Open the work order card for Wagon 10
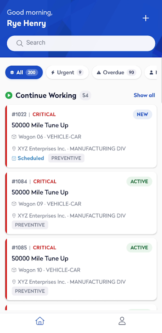The height and width of the screenshot is (333, 162). click(x=81, y=269)
